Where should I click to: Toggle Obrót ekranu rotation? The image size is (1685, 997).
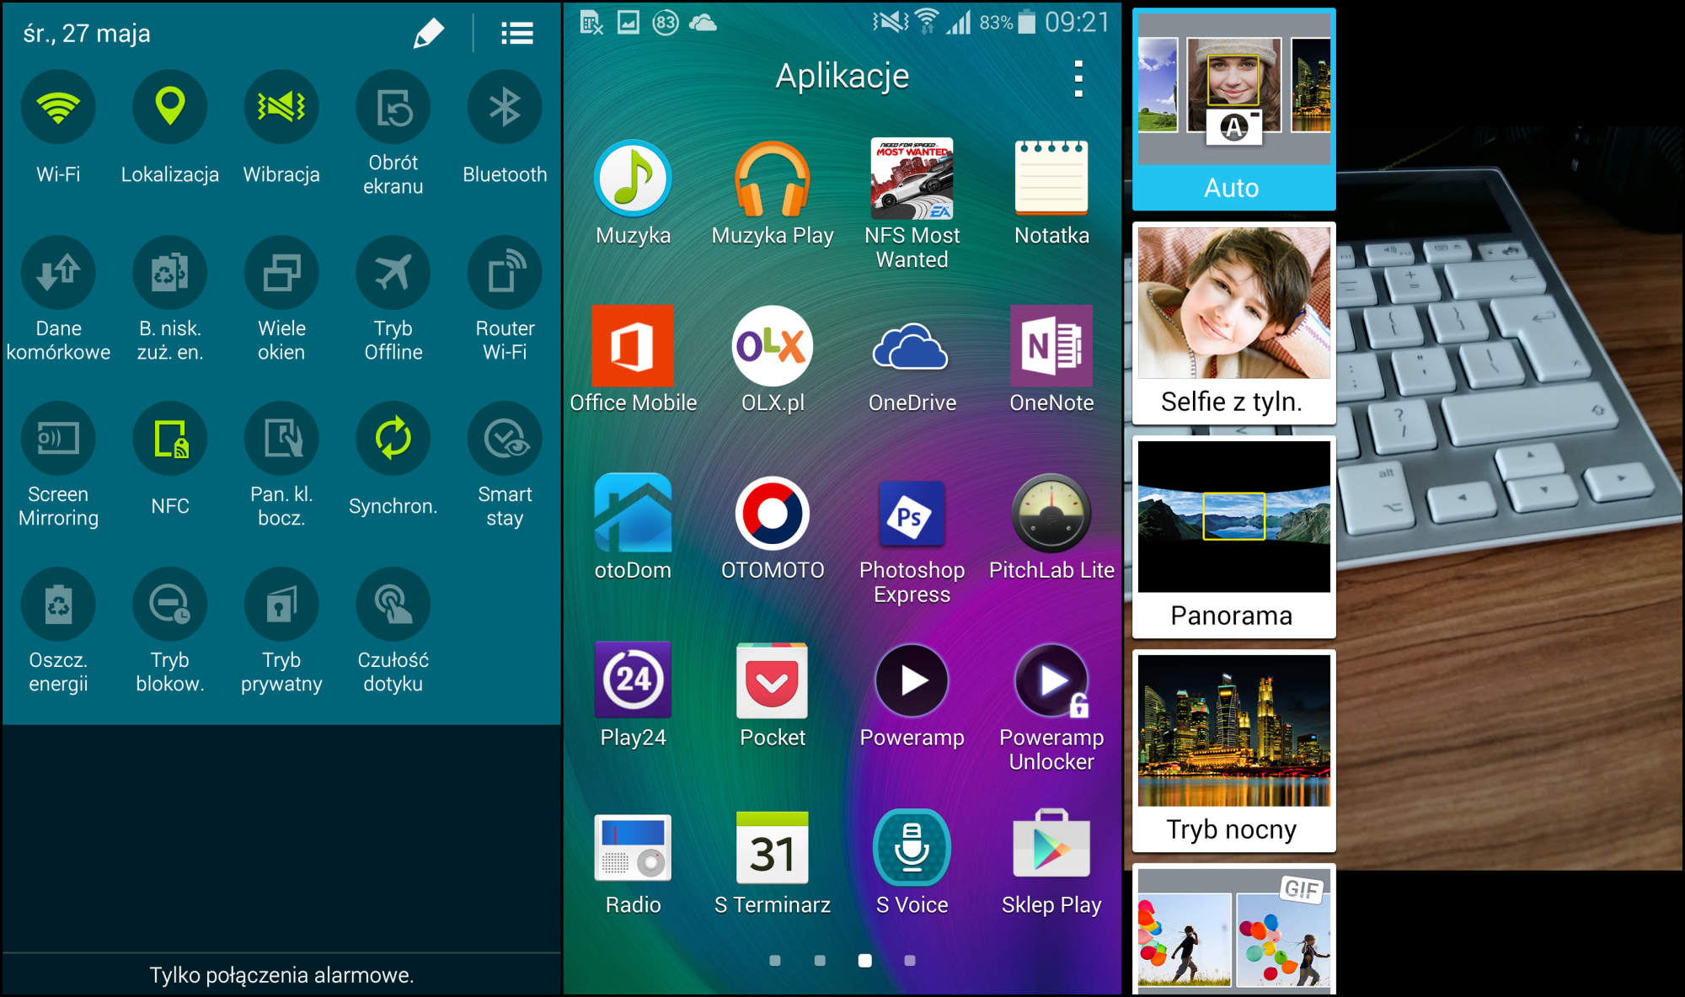393,107
